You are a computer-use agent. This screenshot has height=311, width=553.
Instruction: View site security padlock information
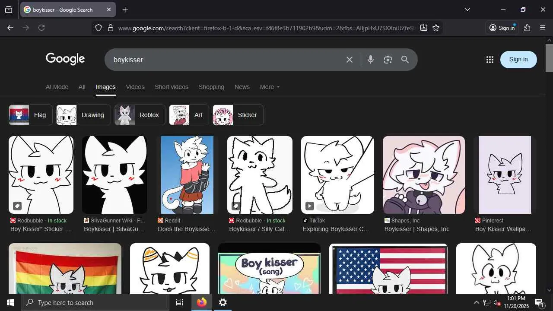point(111,28)
